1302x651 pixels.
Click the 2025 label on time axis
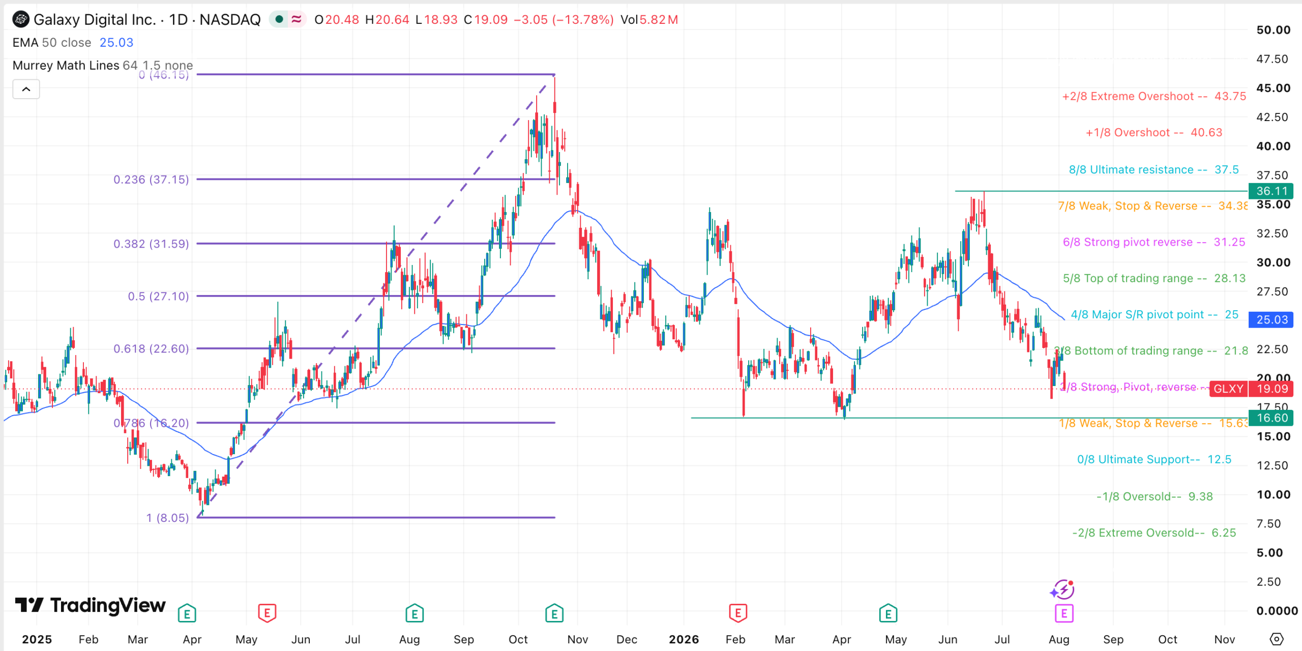coord(37,639)
